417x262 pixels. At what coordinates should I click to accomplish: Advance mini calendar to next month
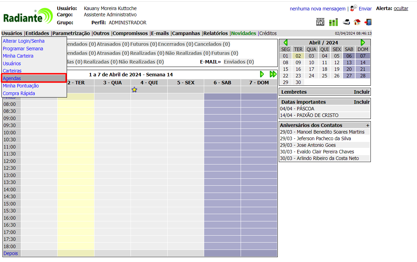pos(363,43)
